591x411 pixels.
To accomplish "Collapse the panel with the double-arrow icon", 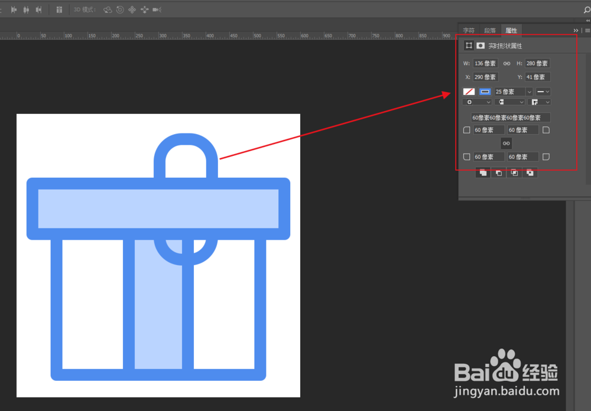I will click(x=576, y=31).
